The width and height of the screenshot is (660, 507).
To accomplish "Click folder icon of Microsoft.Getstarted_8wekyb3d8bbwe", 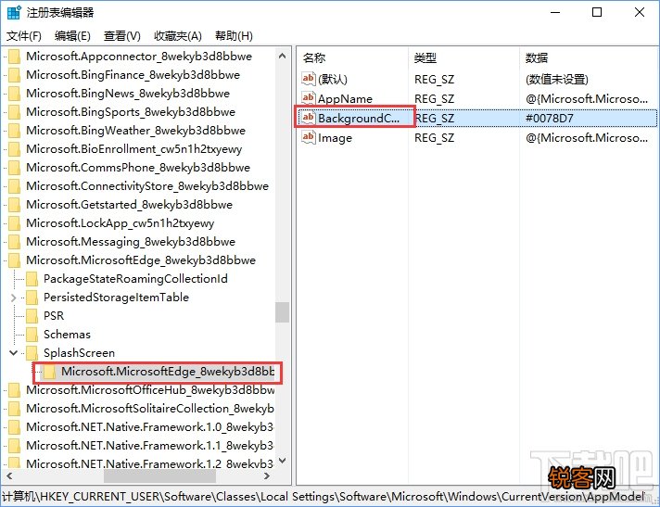I will pos(14,205).
